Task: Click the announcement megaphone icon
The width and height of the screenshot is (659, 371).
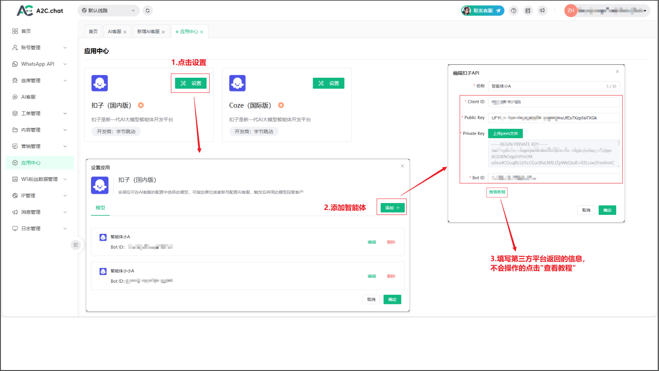Action: (x=542, y=11)
